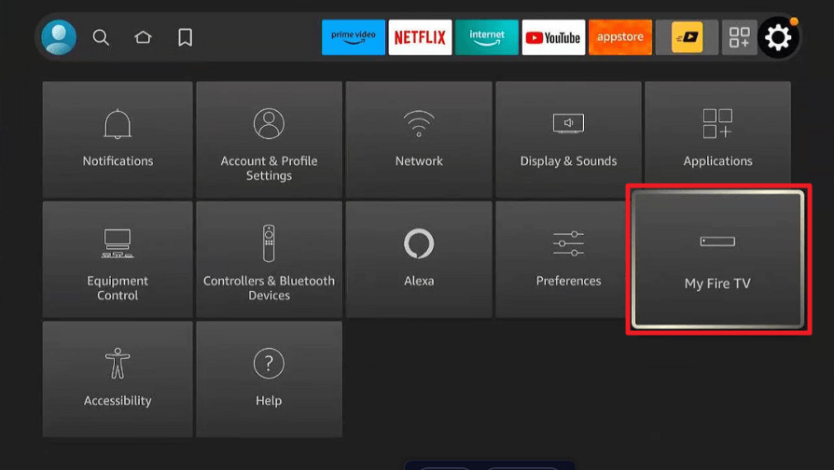The width and height of the screenshot is (834, 470).
Task: Open the yellow Downloader app tile
Action: point(687,37)
